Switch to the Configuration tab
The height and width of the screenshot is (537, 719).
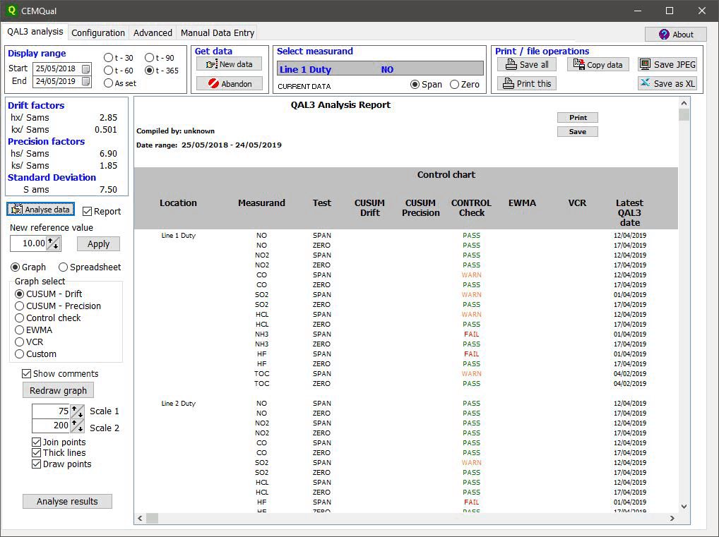click(98, 32)
